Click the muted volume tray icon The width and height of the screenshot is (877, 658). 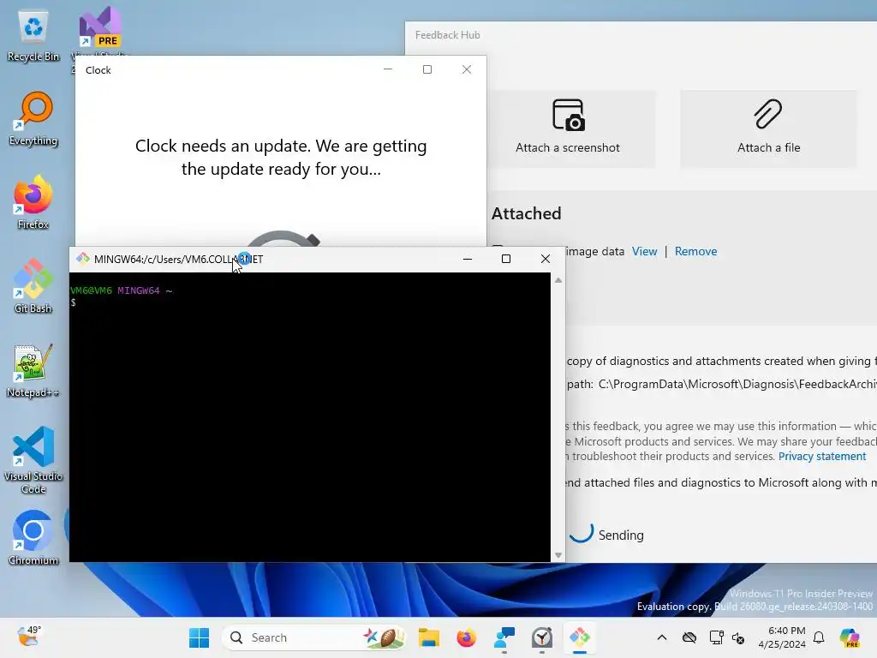coord(738,637)
